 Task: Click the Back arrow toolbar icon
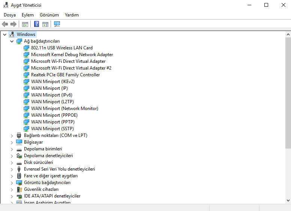tap(5, 24)
